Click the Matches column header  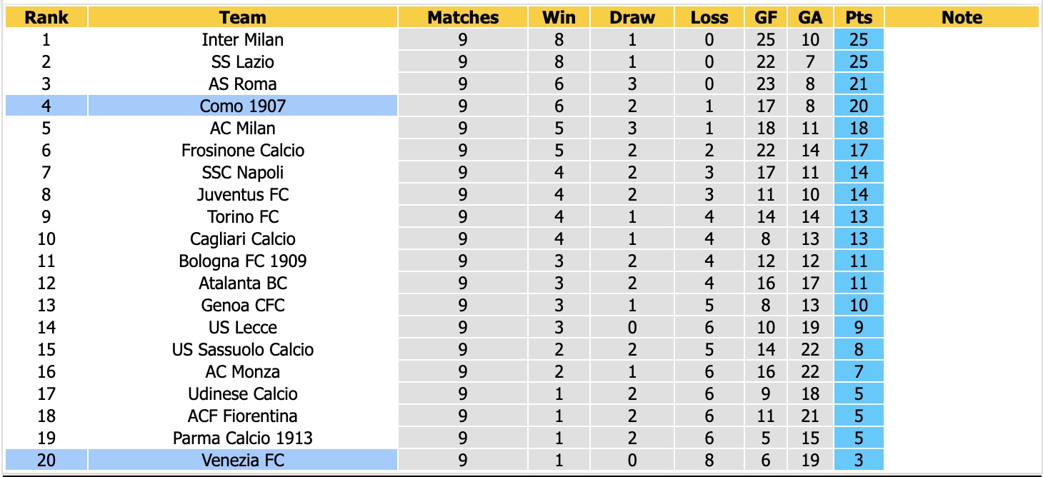point(463,17)
